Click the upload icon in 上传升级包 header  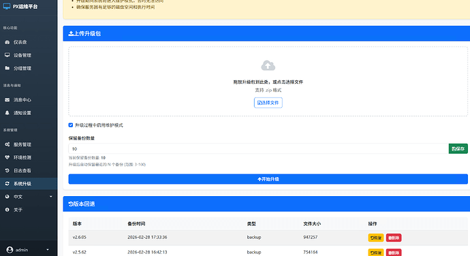pos(71,33)
